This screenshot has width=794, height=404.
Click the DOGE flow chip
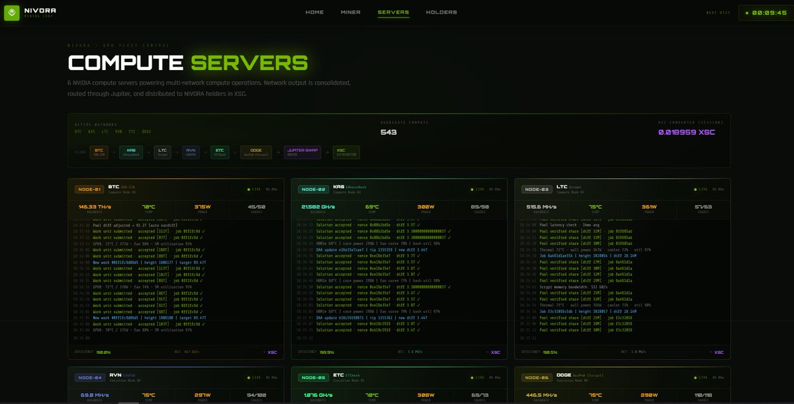[256, 152]
